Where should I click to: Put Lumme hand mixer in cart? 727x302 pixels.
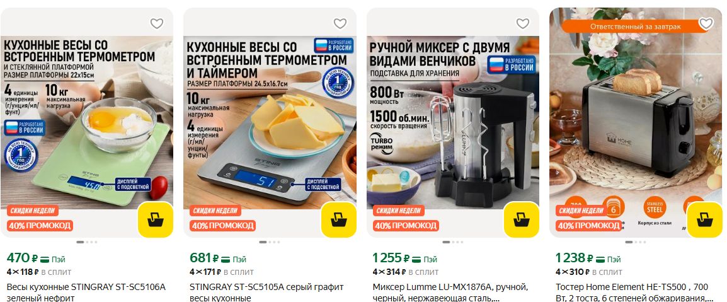click(x=522, y=220)
